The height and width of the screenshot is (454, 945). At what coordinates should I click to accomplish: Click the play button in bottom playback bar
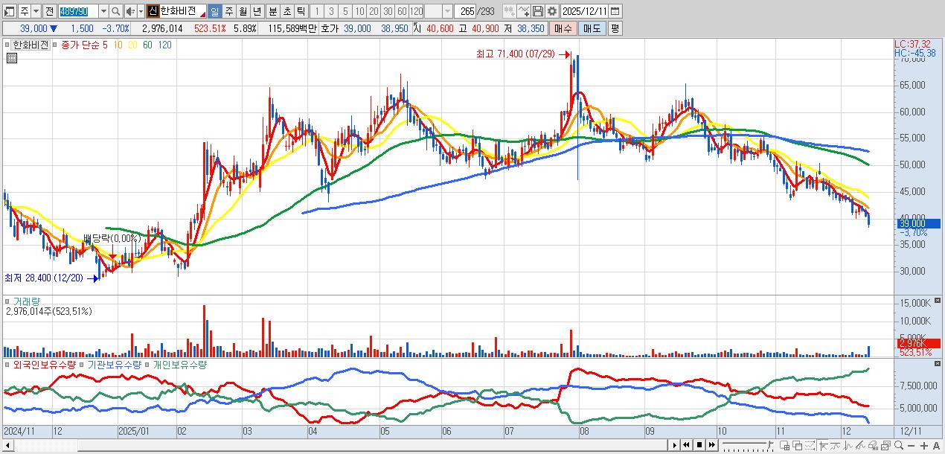click(x=674, y=445)
